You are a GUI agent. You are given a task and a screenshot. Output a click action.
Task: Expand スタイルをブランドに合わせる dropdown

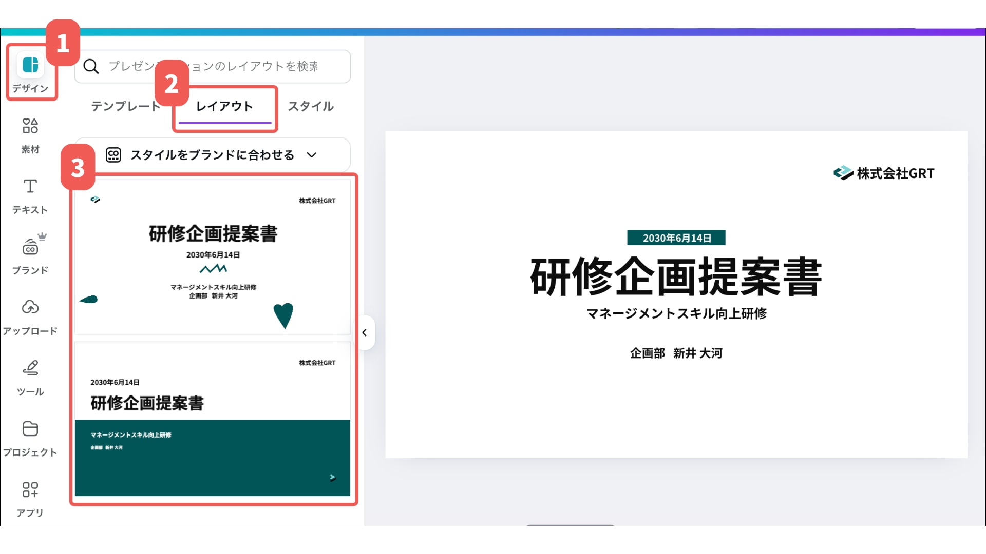tap(212, 155)
